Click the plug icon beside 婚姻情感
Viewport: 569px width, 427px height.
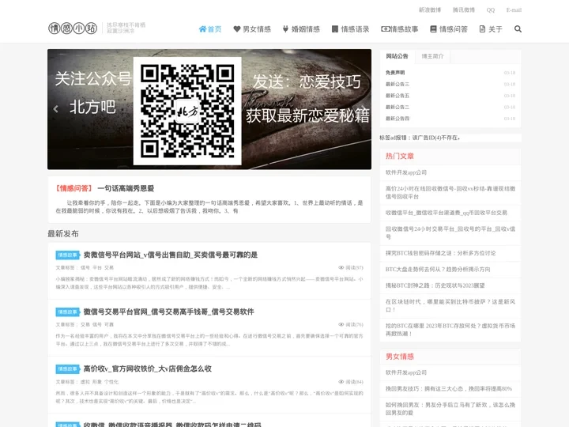coord(285,29)
